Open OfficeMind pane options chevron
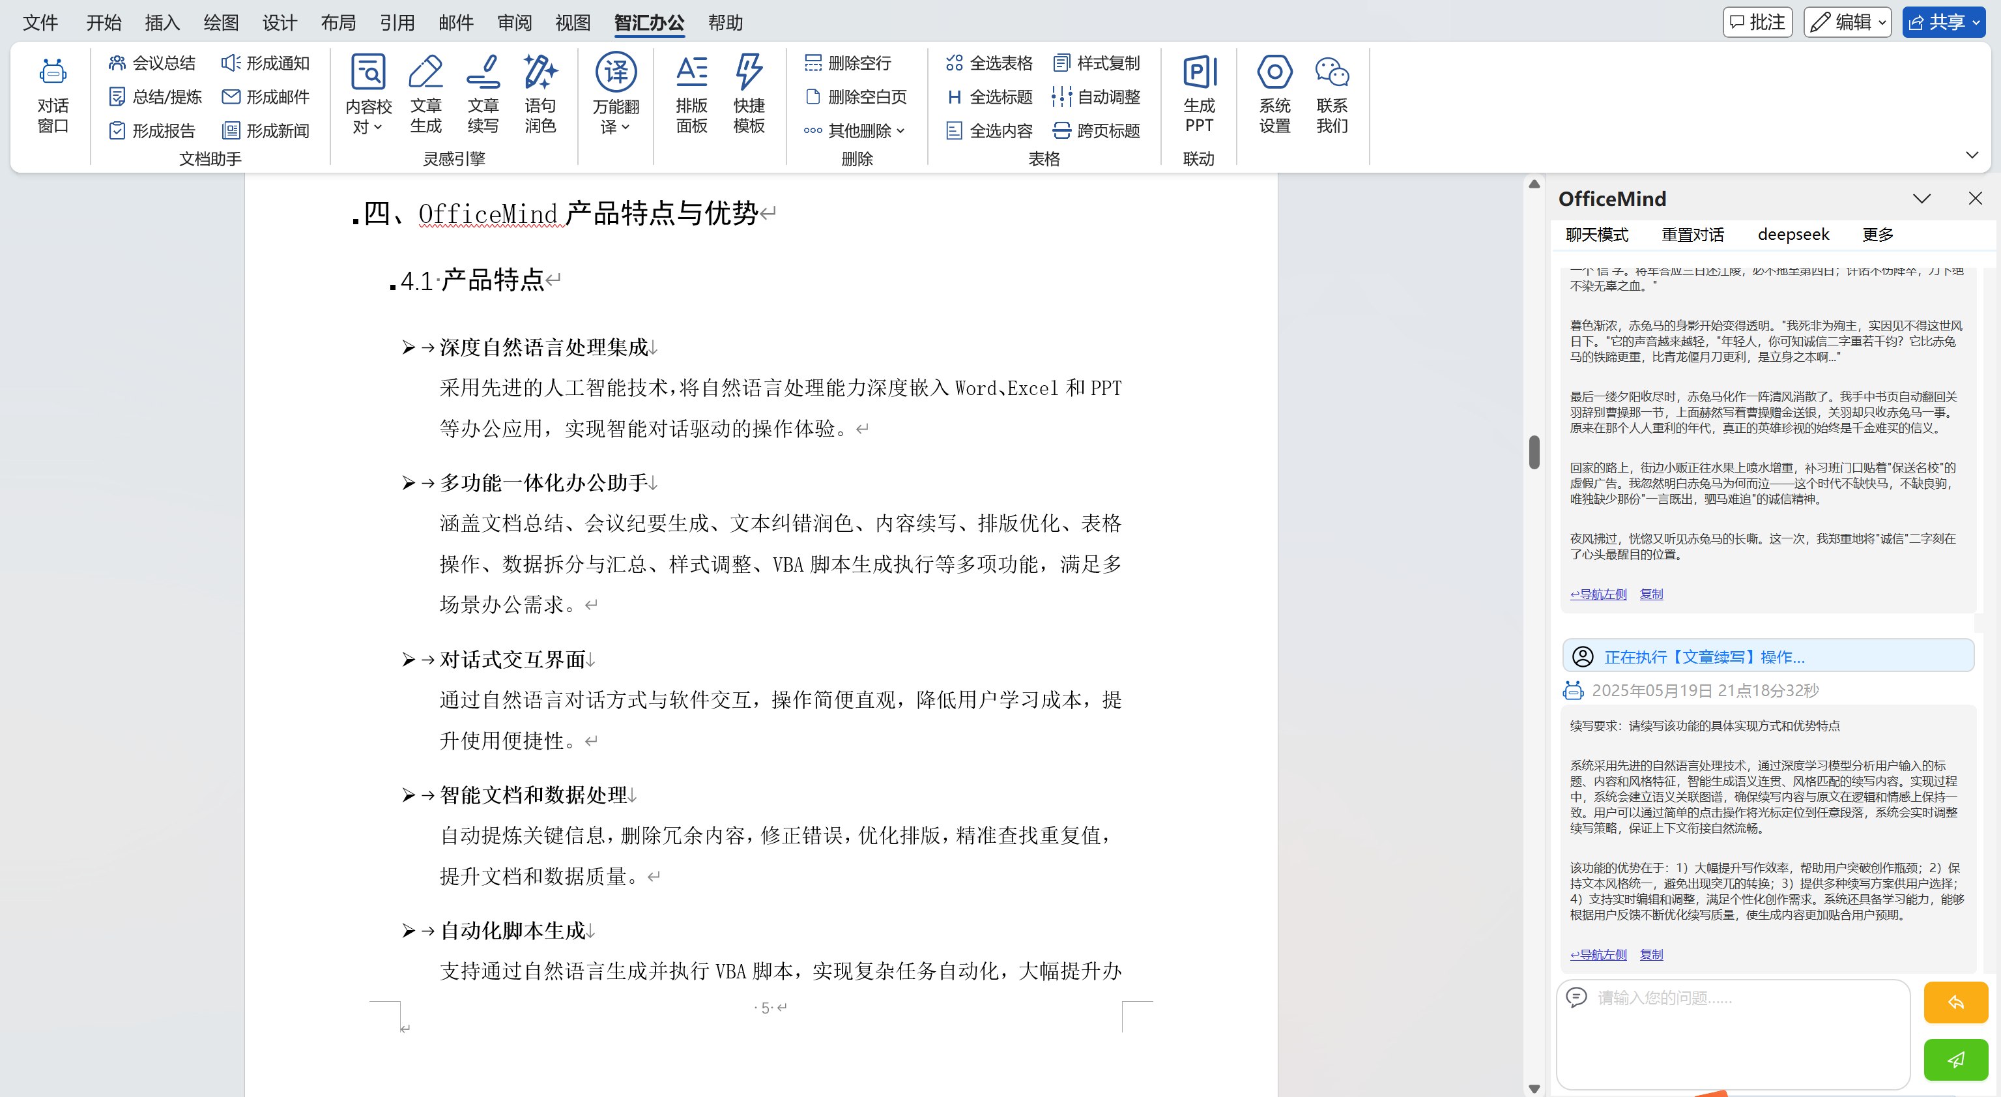Image resolution: width=2001 pixels, height=1097 pixels. pyautogui.click(x=1922, y=199)
